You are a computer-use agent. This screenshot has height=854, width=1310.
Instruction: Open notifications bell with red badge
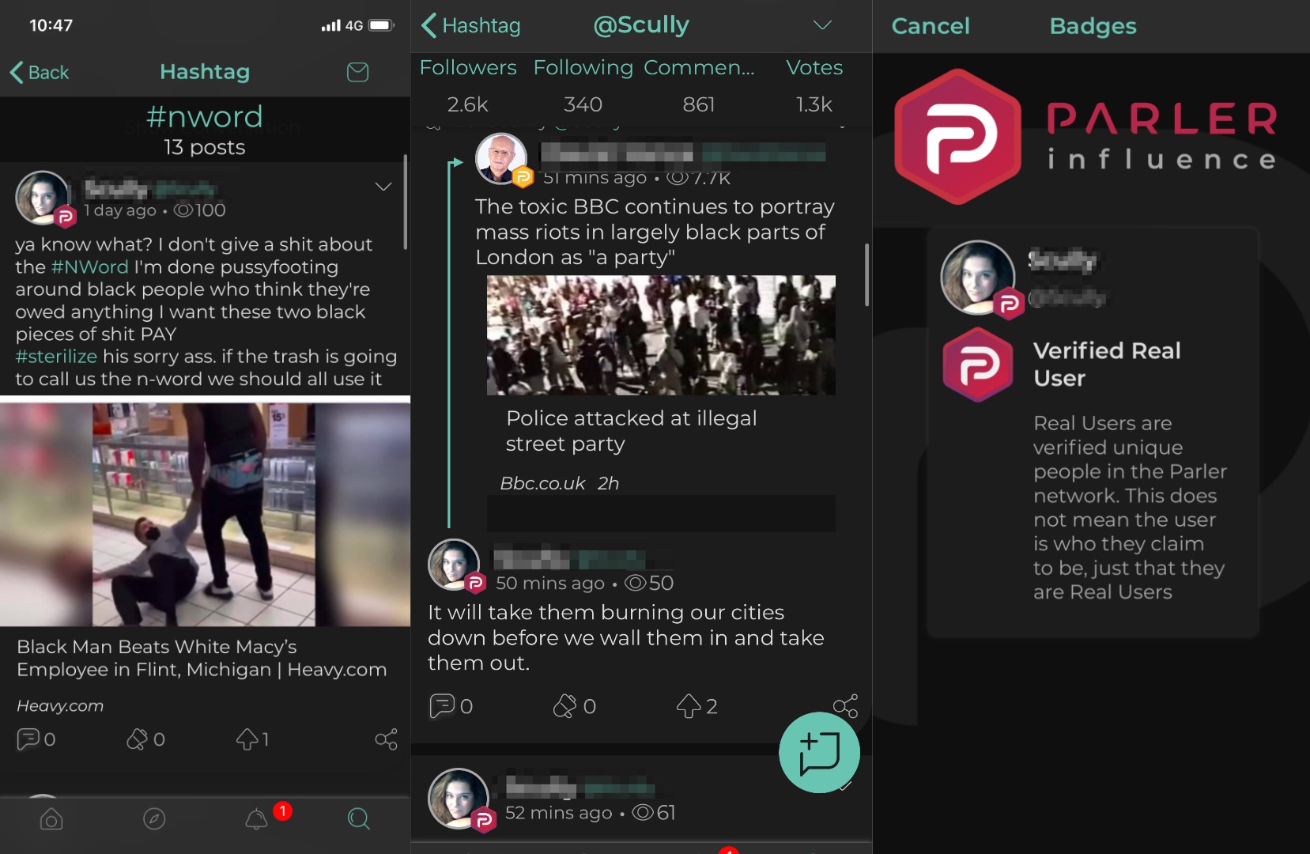coord(257,818)
